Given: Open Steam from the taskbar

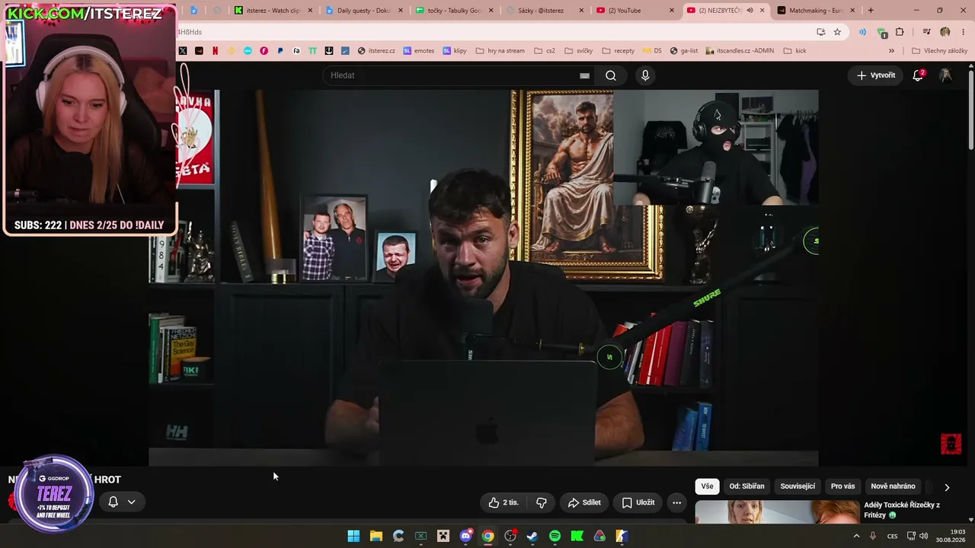Looking at the screenshot, I should (x=532, y=537).
